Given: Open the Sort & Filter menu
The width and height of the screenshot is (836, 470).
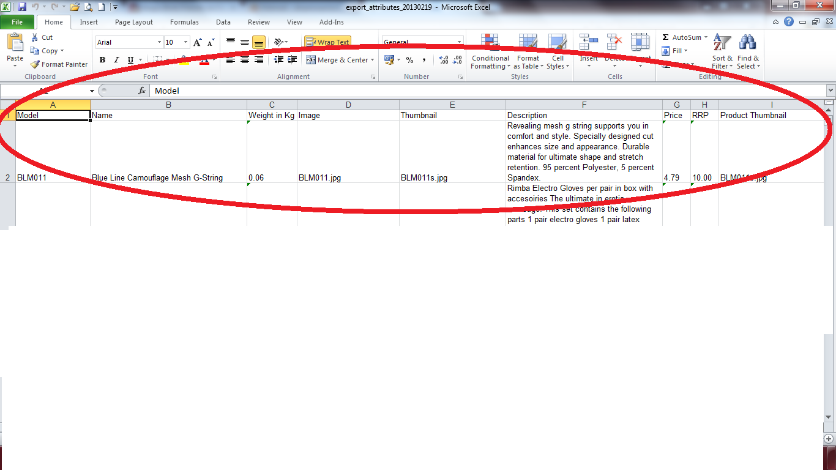Looking at the screenshot, I should click(x=722, y=51).
